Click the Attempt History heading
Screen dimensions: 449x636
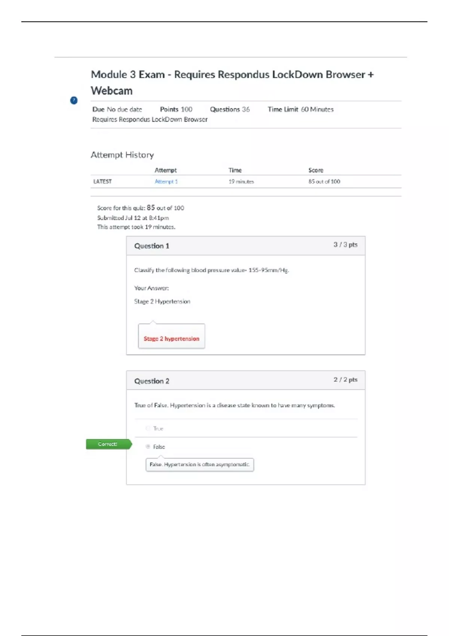(x=122, y=155)
